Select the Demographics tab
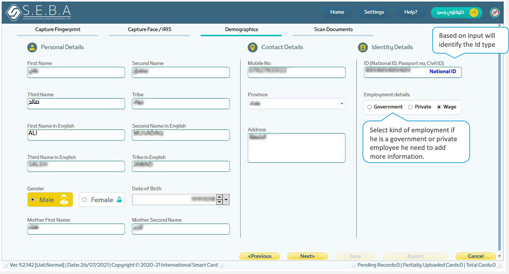The width and height of the screenshot is (509, 274). point(241,30)
